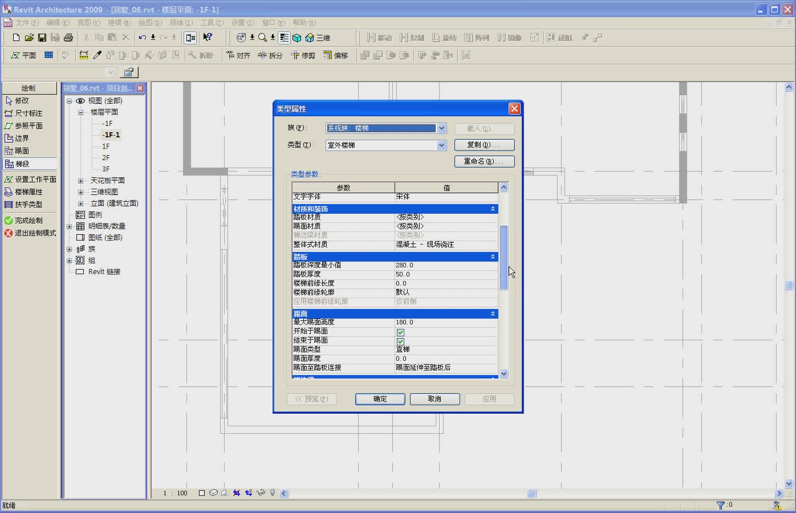Open the 编辑 menu
This screenshot has height=513, width=796.
click(58, 23)
